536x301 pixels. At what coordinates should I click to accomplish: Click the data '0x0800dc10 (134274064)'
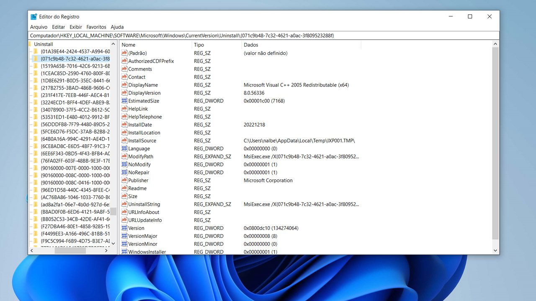point(271,228)
